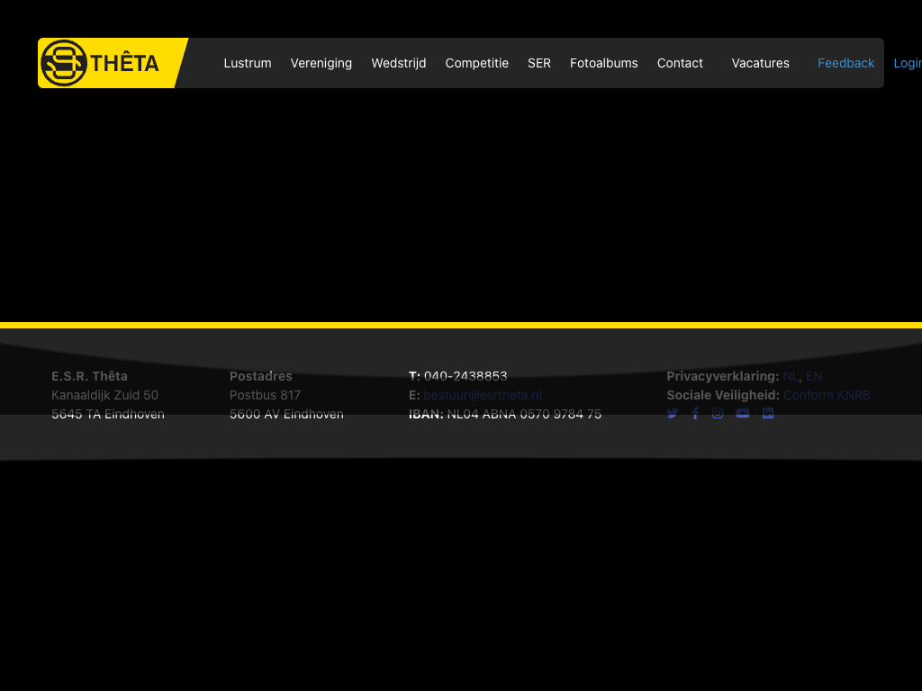Open the YouTube social icon
This screenshot has width=922, height=691.
(x=743, y=414)
